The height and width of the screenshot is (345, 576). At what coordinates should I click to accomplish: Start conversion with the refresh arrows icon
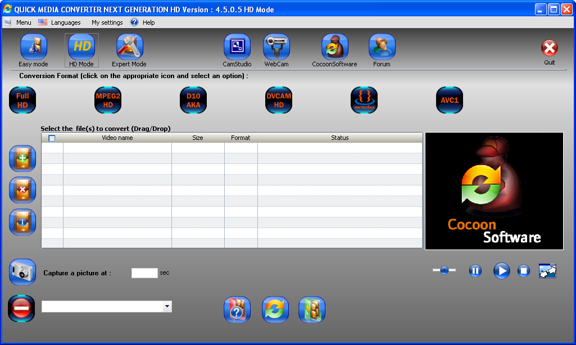tap(275, 310)
